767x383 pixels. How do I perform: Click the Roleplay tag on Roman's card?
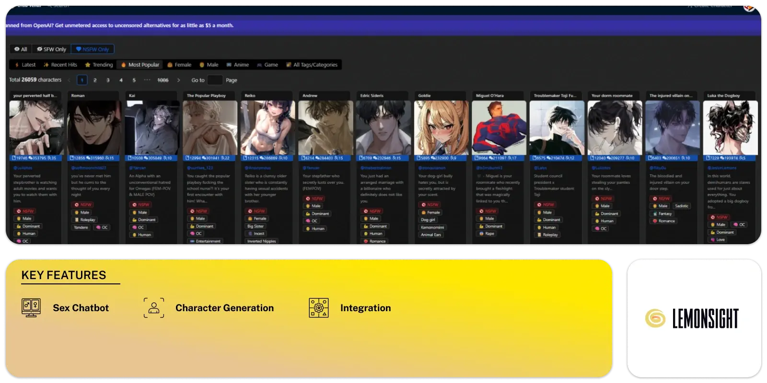pyautogui.click(x=85, y=220)
